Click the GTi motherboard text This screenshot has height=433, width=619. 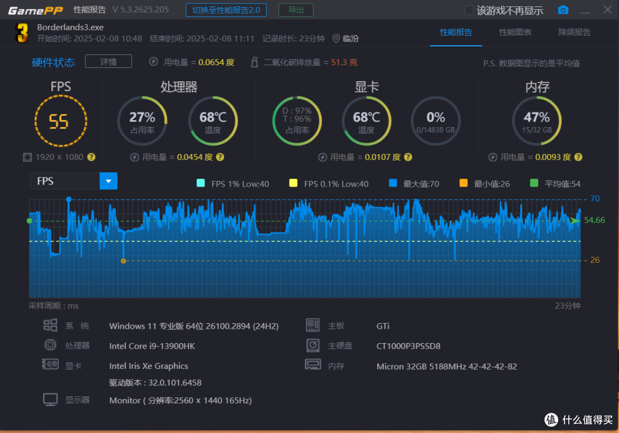pyautogui.click(x=383, y=326)
